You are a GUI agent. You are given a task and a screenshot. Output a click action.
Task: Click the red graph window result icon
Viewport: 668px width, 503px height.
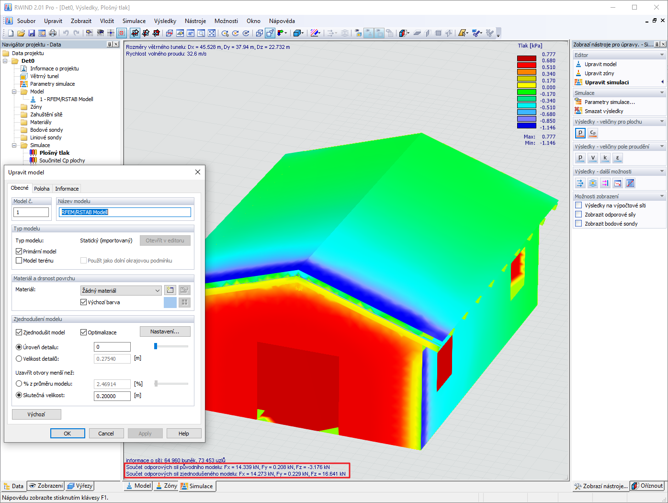point(618,183)
